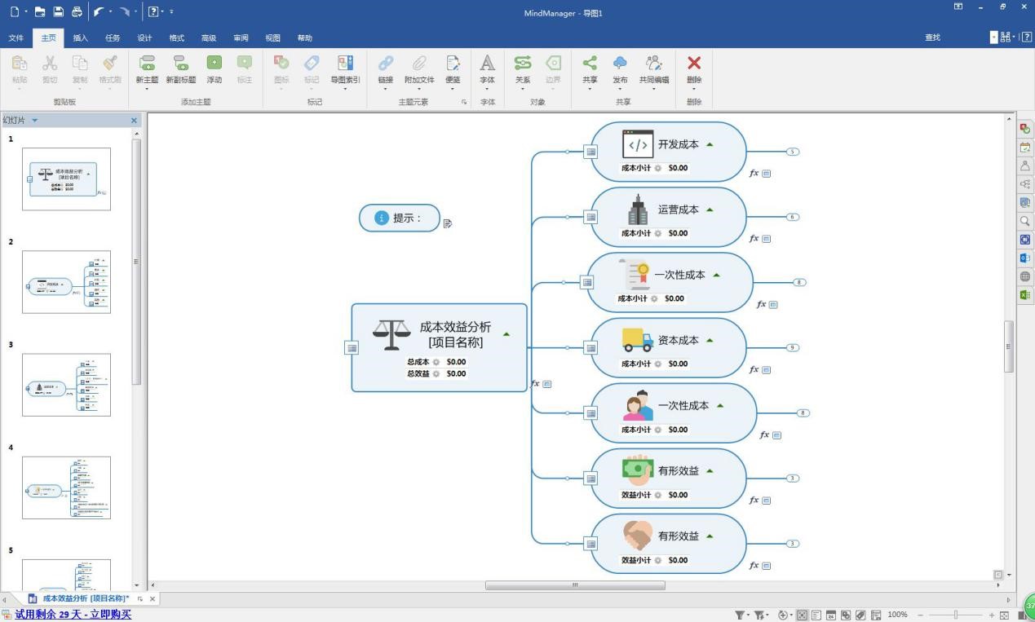Click the red 删除 delete icon
Viewport: 1035px width, 622px height.
pos(694,65)
